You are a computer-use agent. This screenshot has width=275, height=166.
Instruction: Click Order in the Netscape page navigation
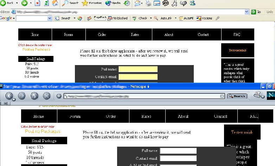click(x=111, y=116)
